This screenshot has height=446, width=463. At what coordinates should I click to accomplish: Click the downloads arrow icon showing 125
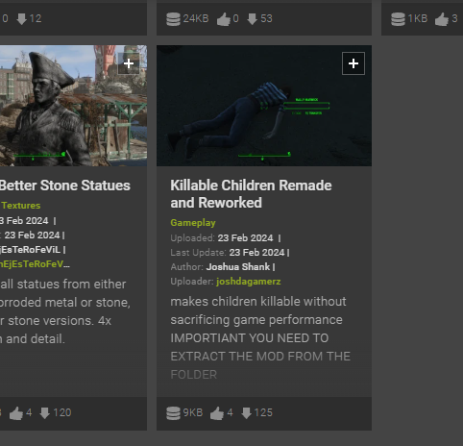click(x=246, y=413)
